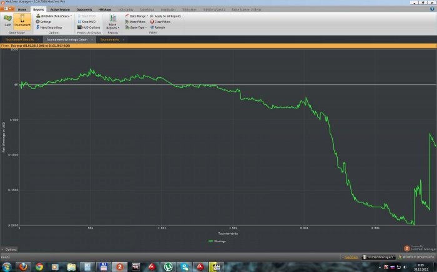This screenshot has height=272, width=437.
Task: Click the Feedback link in the status bar
Action: [351, 257]
